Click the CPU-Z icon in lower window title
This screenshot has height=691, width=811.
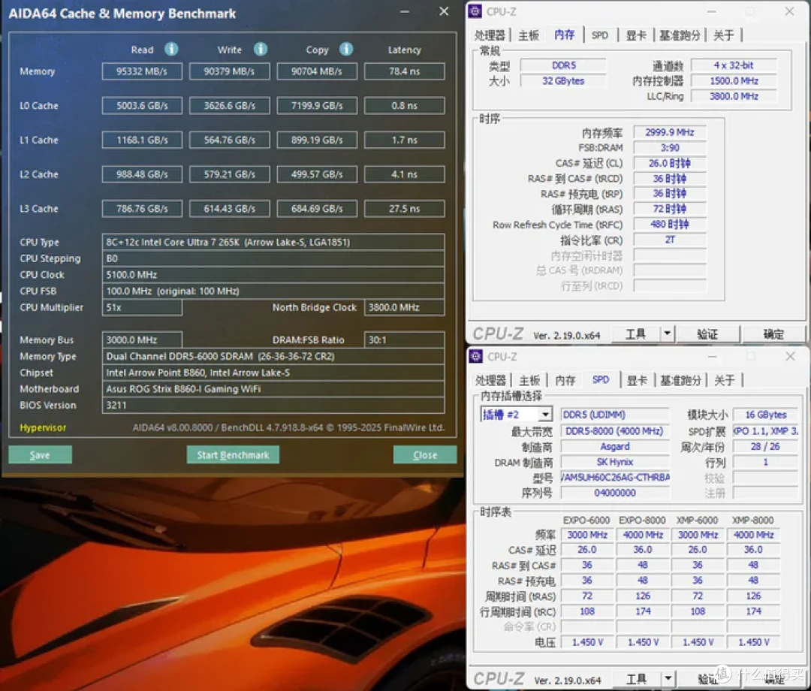point(476,356)
